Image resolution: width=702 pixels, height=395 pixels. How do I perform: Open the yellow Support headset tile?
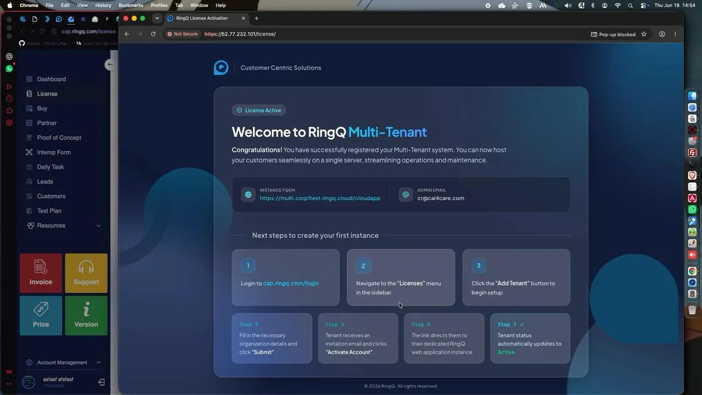(x=86, y=273)
